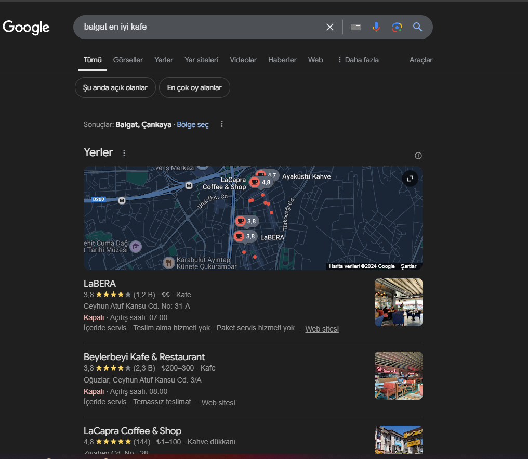
Task: Click the museum icon on the map
Action: [x=136, y=247]
